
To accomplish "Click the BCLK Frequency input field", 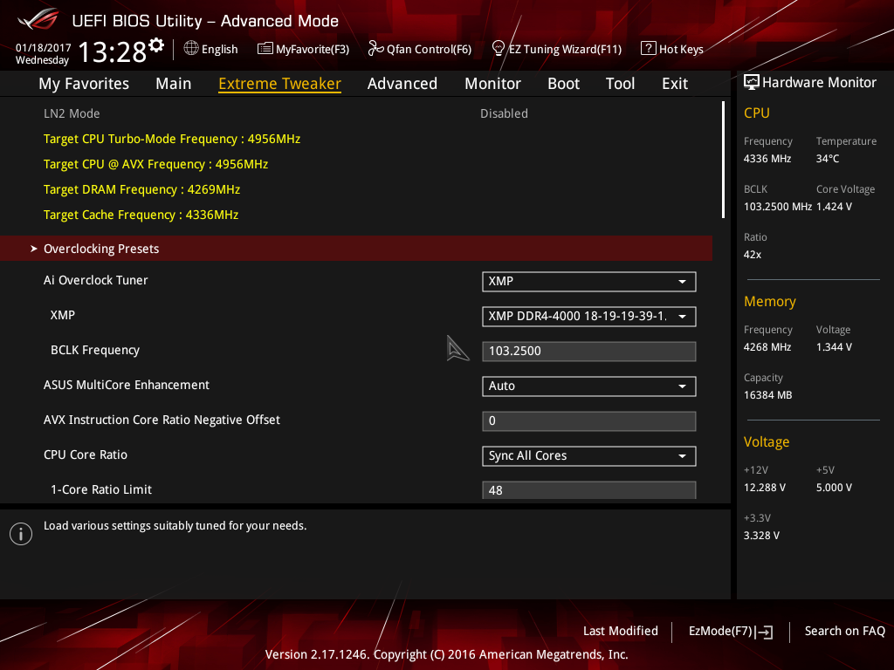I will pos(589,351).
